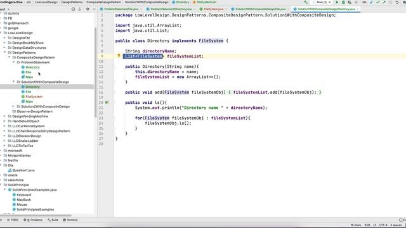
Task: Click the project tree vertical scrollbar
Action: pyautogui.click(x=95, y=72)
